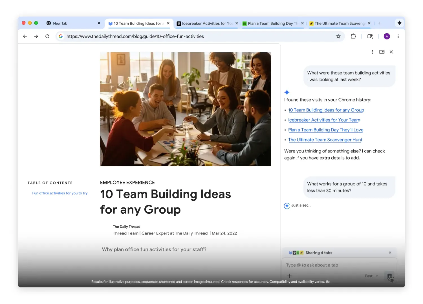The image size is (423, 304).
Task: Click Why plan office fun activities heading
Action: [x=154, y=249]
